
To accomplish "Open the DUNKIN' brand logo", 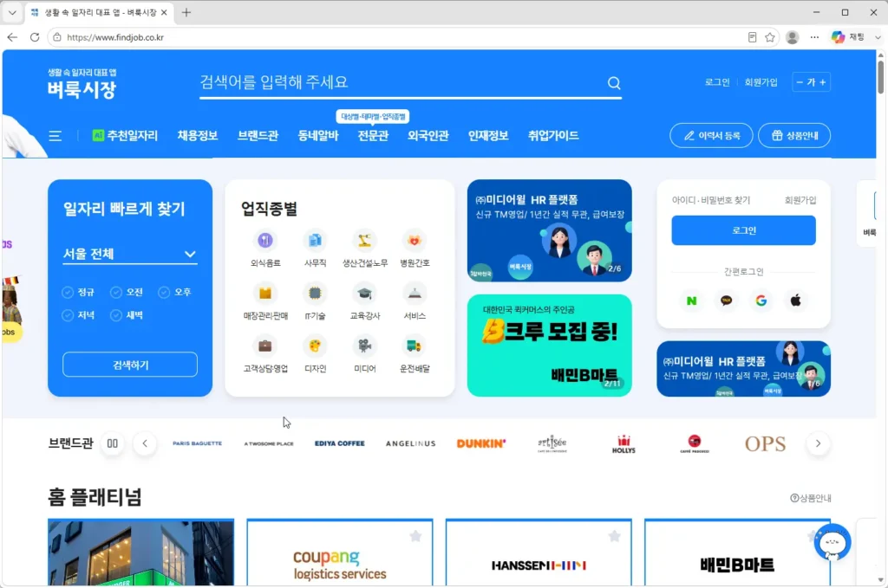I will pyautogui.click(x=481, y=443).
